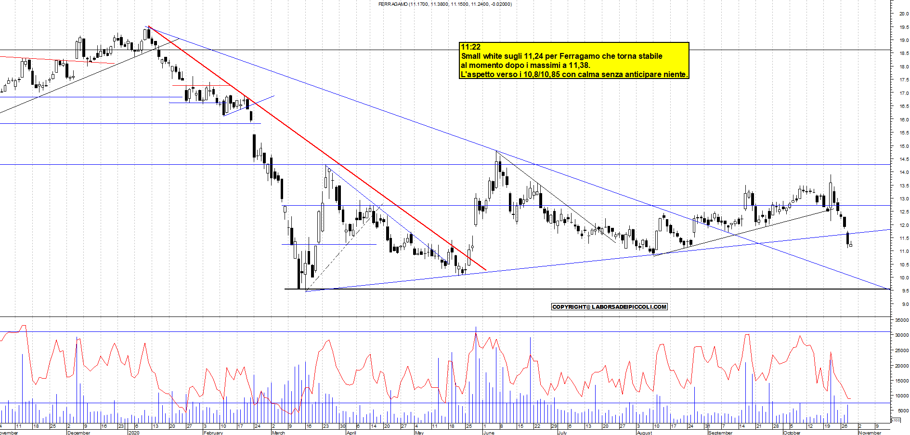Image resolution: width=910 pixels, height=435 pixels.
Task: Click the December month label on time axis
Action: click(78, 433)
